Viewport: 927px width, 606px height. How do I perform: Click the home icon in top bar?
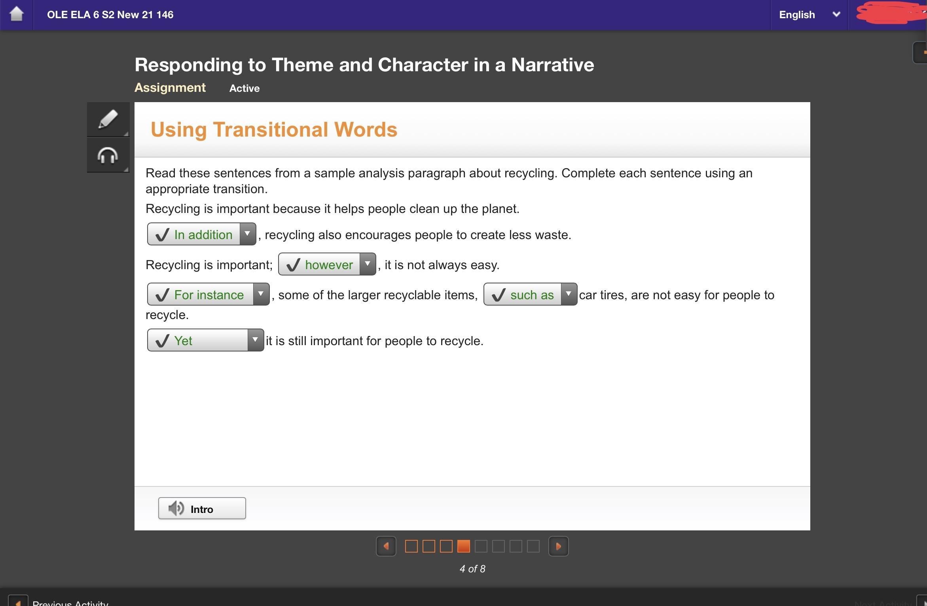coord(16,14)
